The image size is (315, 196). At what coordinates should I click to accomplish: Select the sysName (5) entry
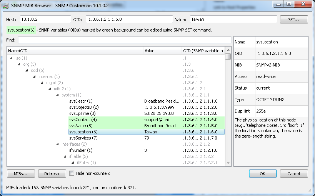coord(81,126)
